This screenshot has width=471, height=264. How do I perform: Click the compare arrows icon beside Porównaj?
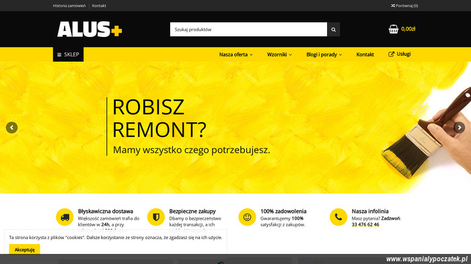coord(393,5)
